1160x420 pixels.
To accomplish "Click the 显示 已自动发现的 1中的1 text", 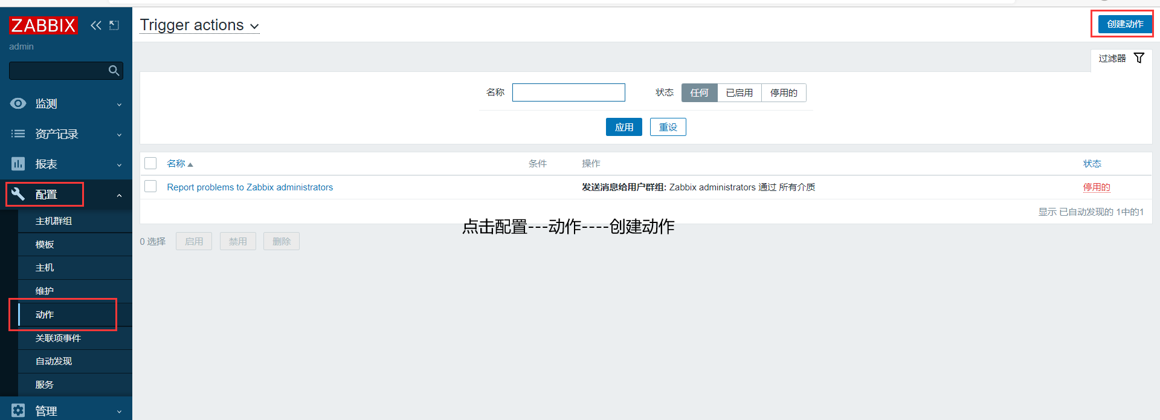I will coord(1091,212).
